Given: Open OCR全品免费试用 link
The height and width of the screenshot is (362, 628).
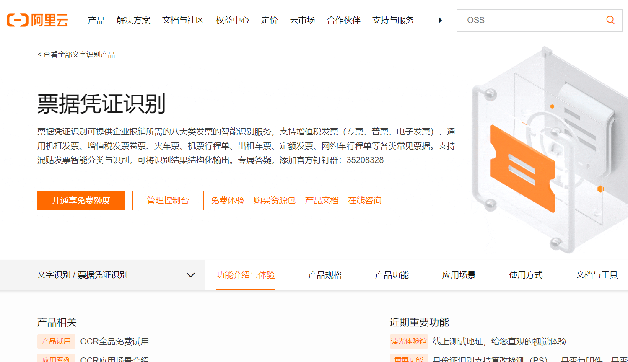Looking at the screenshot, I should click(x=114, y=341).
